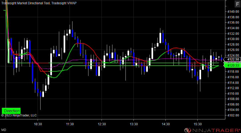241x133 pixels.
Task: Click the green Direction label
Action: 11,111
